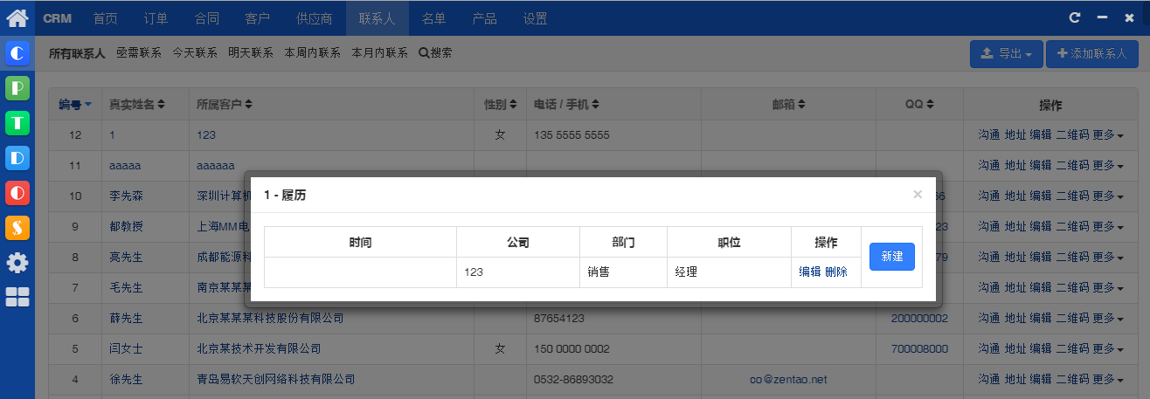This screenshot has width=1150, height=399.
Task: Open the red half-circle app icon
Action: 17,193
